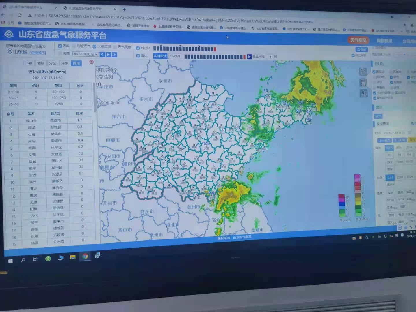
Task: Open the 葵花8-可见光 satellite dropdown
Action: click(86, 54)
